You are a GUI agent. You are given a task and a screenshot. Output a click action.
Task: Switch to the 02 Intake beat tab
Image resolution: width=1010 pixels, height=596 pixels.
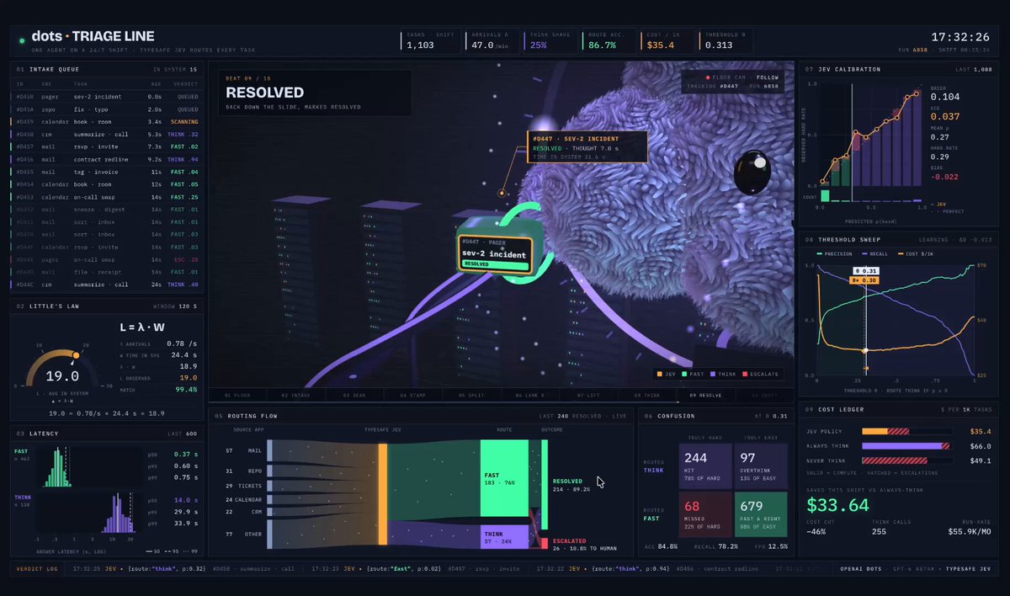(x=295, y=395)
